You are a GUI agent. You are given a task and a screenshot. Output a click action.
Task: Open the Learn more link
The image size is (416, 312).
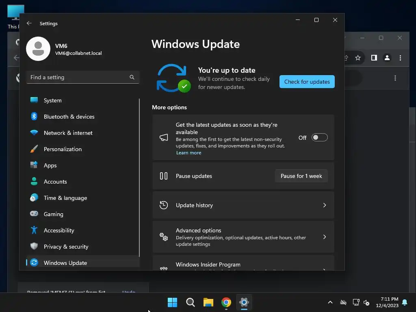click(188, 153)
